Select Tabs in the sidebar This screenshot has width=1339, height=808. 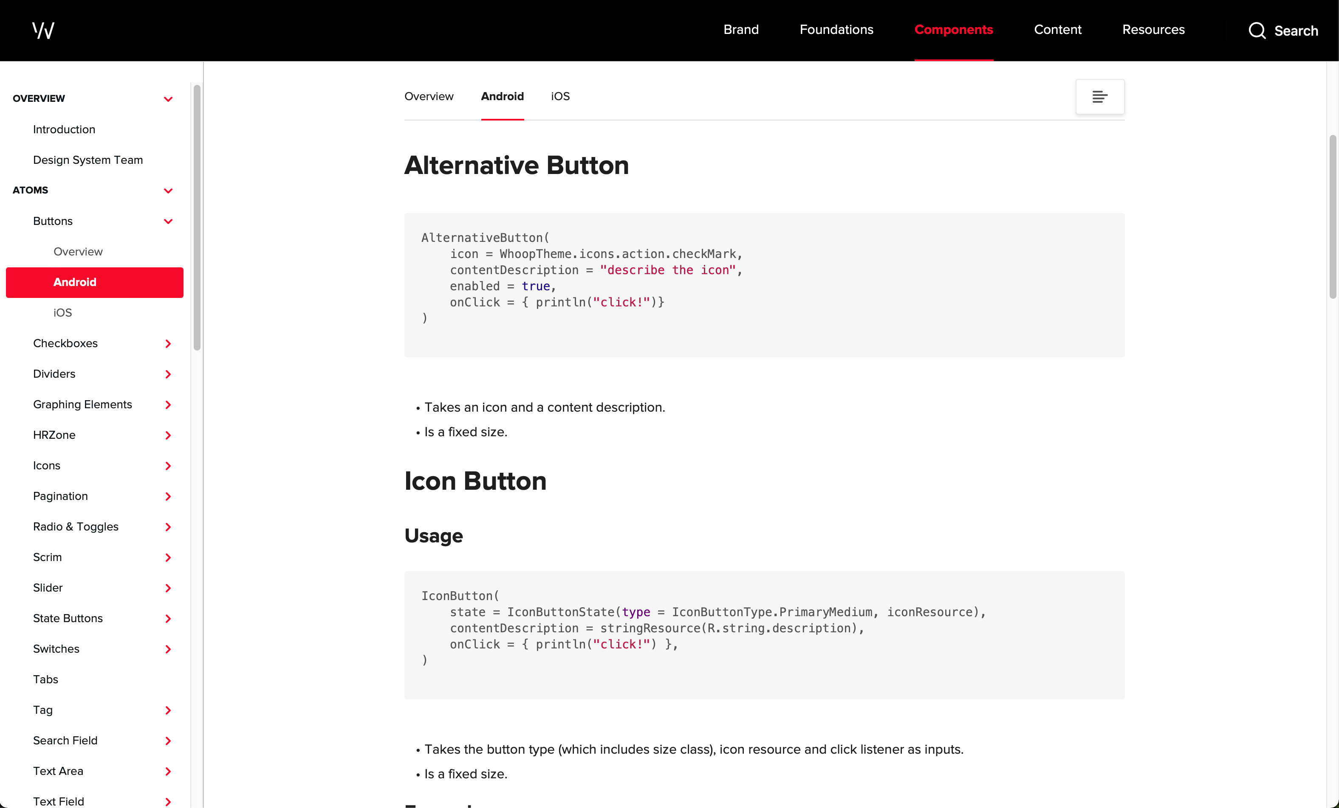pos(45,679)
